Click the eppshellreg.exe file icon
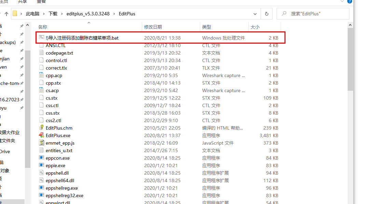Viewport: 376px width, 204px height. (41, 188)
